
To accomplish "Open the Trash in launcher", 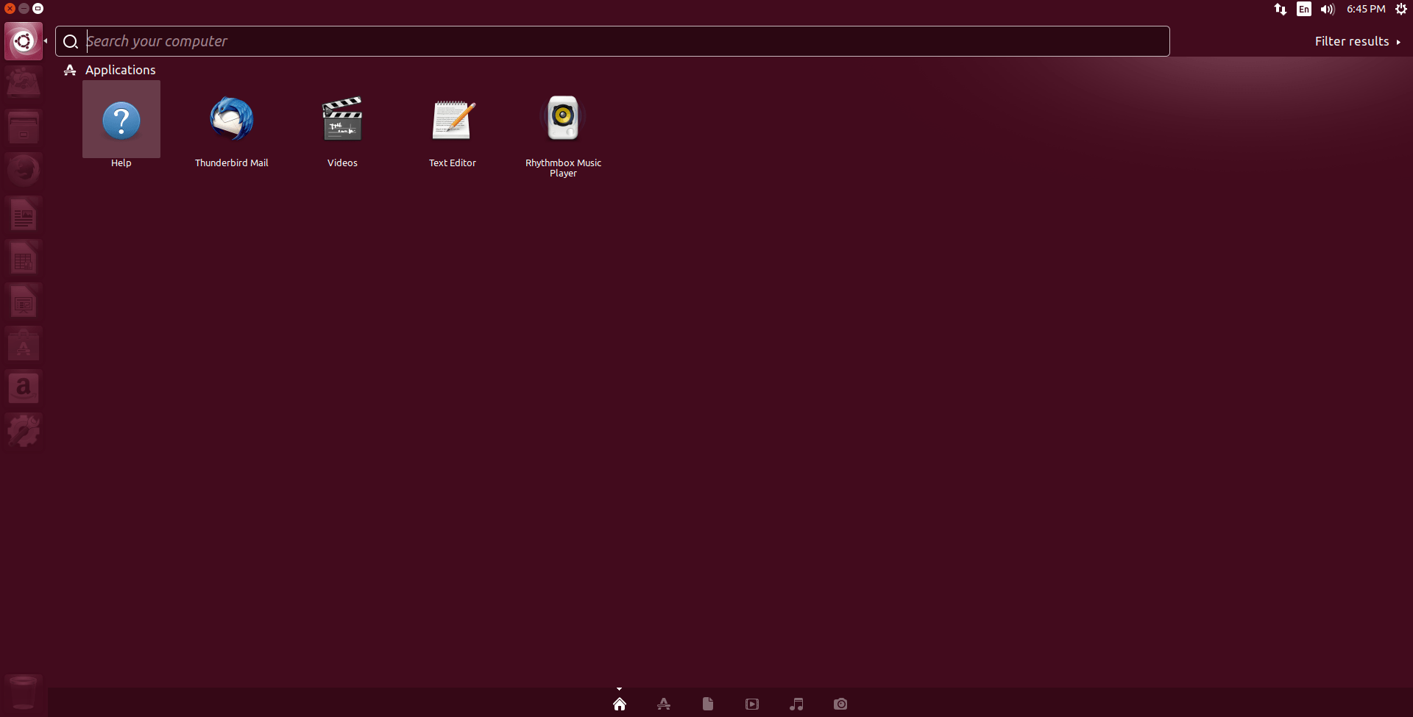I will point(24,692).
